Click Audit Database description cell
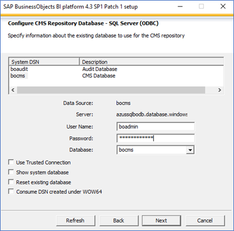 (100, 69)
